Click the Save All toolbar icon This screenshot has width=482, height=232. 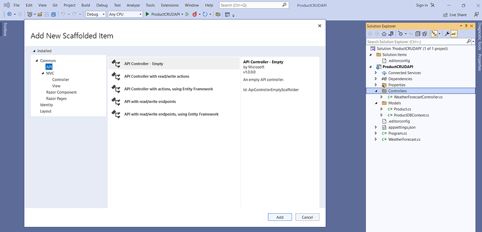pyautogui.click(x=53, y=14)
